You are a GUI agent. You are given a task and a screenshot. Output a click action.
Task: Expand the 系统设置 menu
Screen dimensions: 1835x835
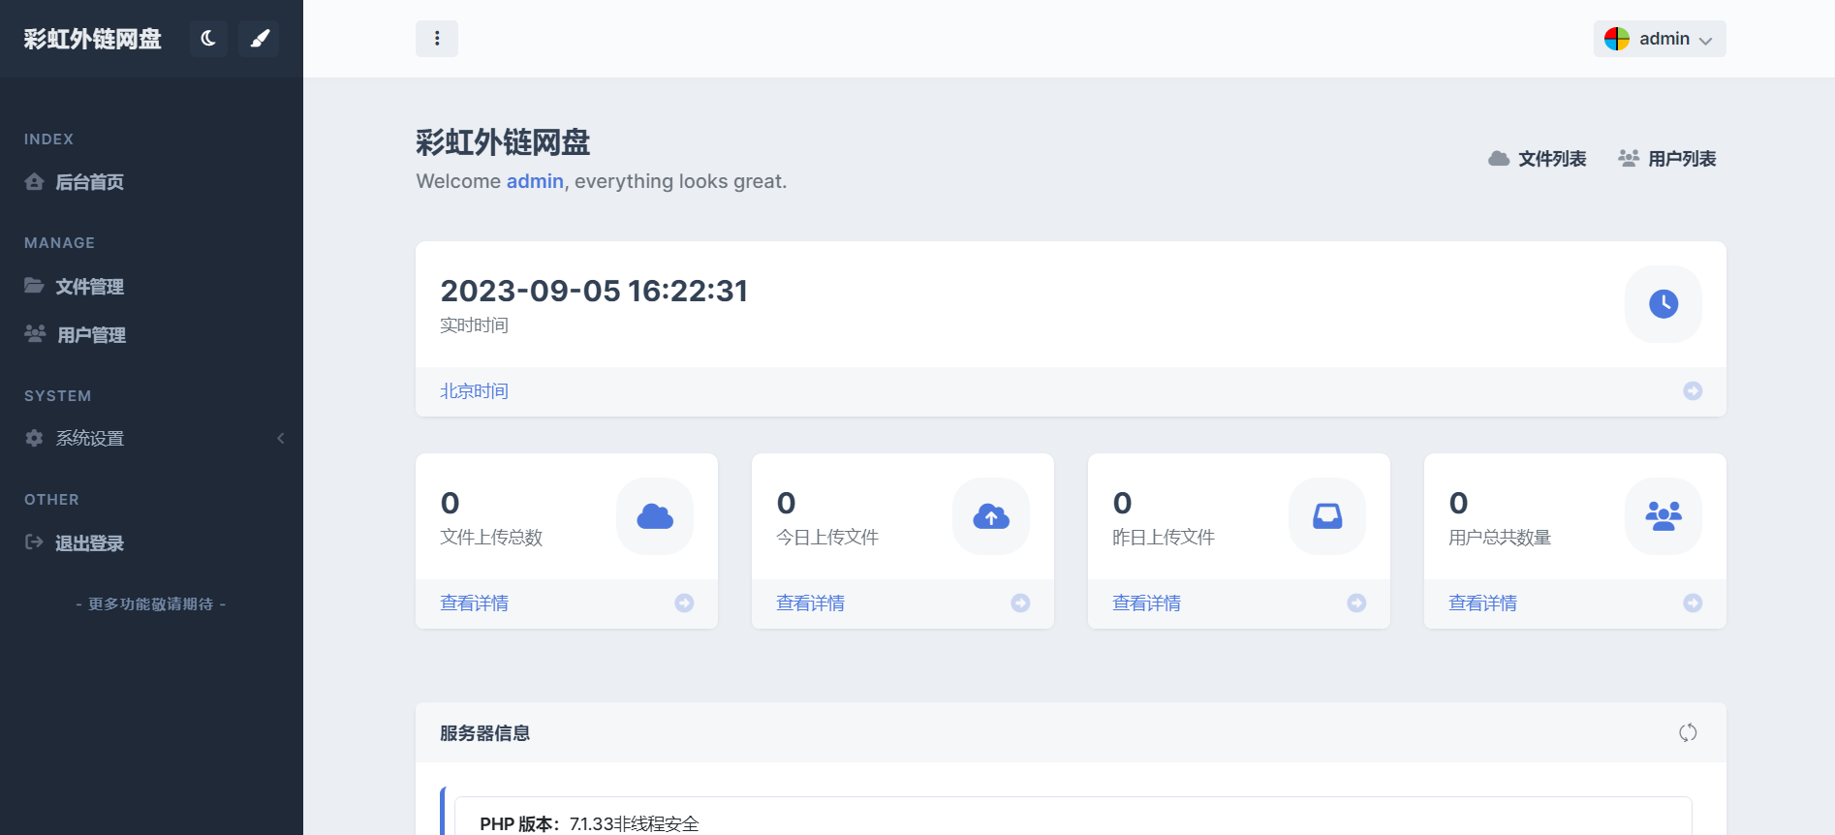point(151,439)
